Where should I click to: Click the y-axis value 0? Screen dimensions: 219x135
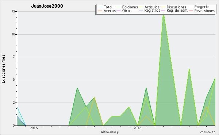tap(14, 126)
